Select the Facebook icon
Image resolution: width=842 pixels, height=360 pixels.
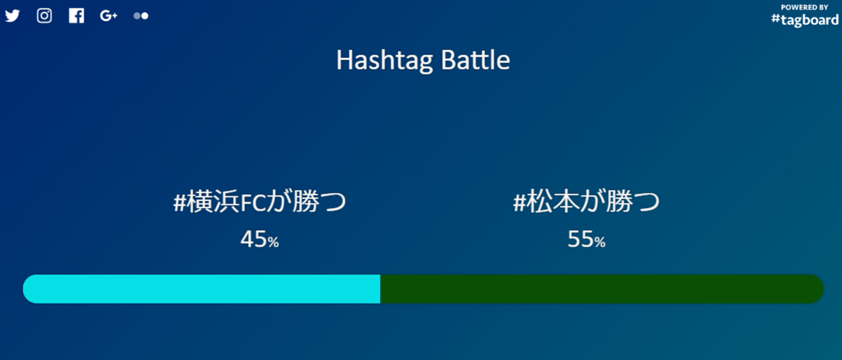pyautogui.click(x=76, y=16)
